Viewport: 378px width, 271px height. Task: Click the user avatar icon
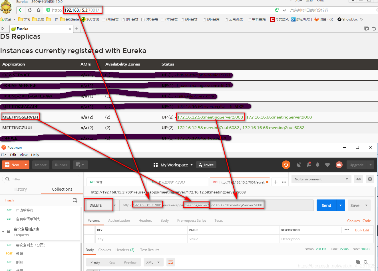[x=339, y=165]
